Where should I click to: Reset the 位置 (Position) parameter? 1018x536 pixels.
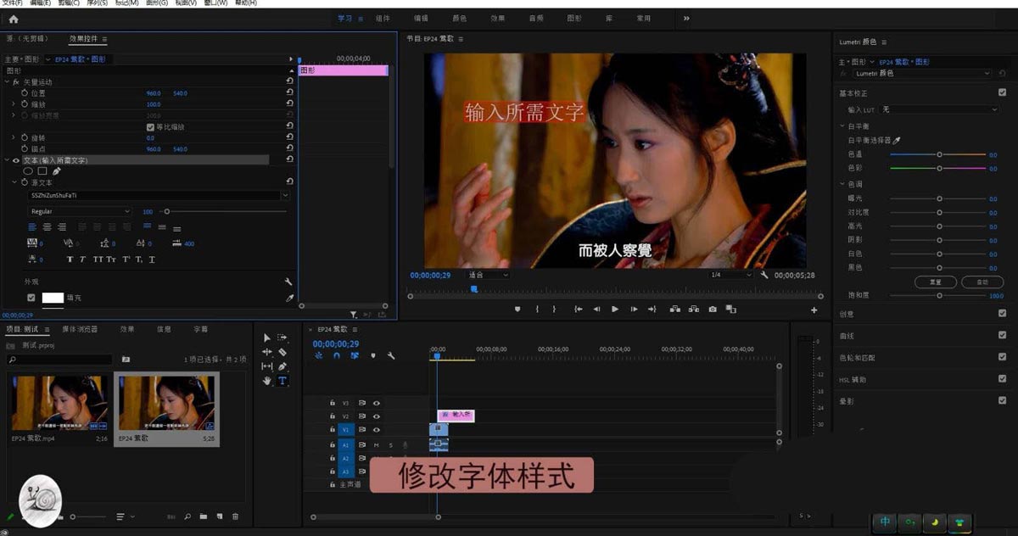point(290,93)
